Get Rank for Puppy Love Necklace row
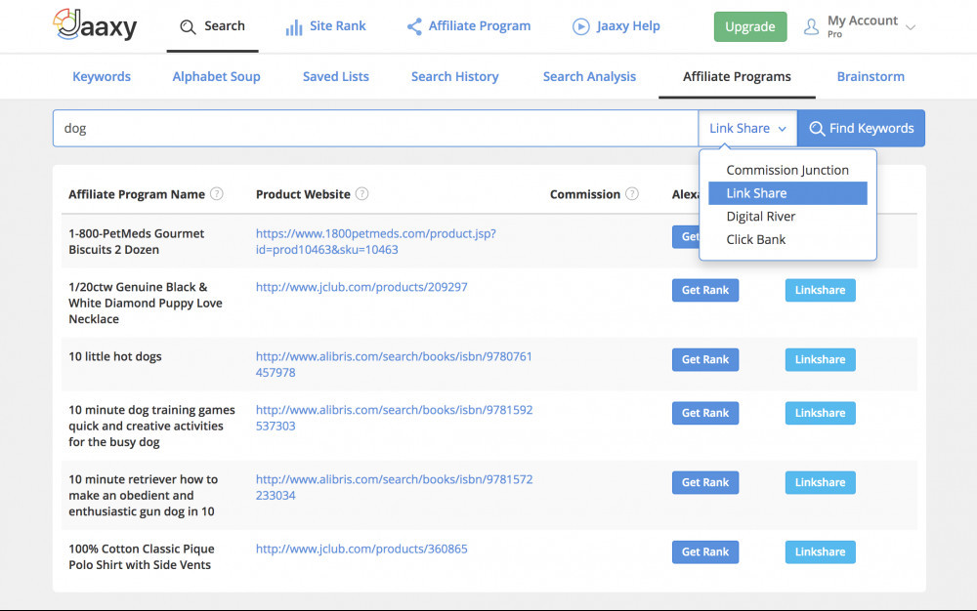Image resolution: width=977 pixels, height=611 pixels. click(705, 290)
